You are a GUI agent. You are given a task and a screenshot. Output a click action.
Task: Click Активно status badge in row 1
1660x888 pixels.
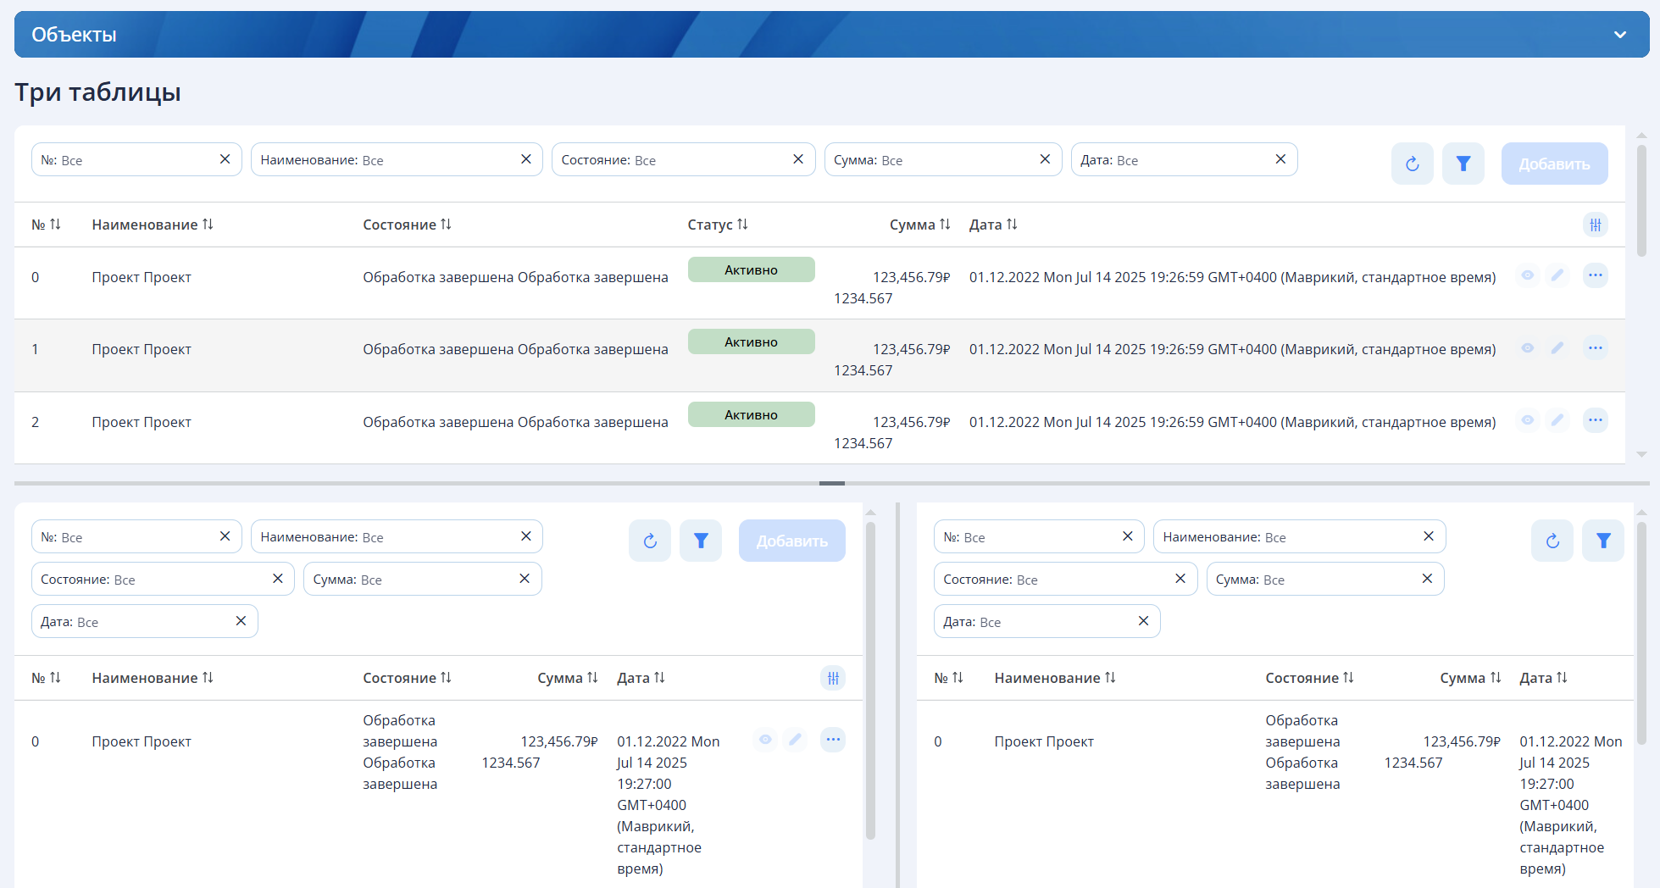pyautogui.click(x=751, y=341)
